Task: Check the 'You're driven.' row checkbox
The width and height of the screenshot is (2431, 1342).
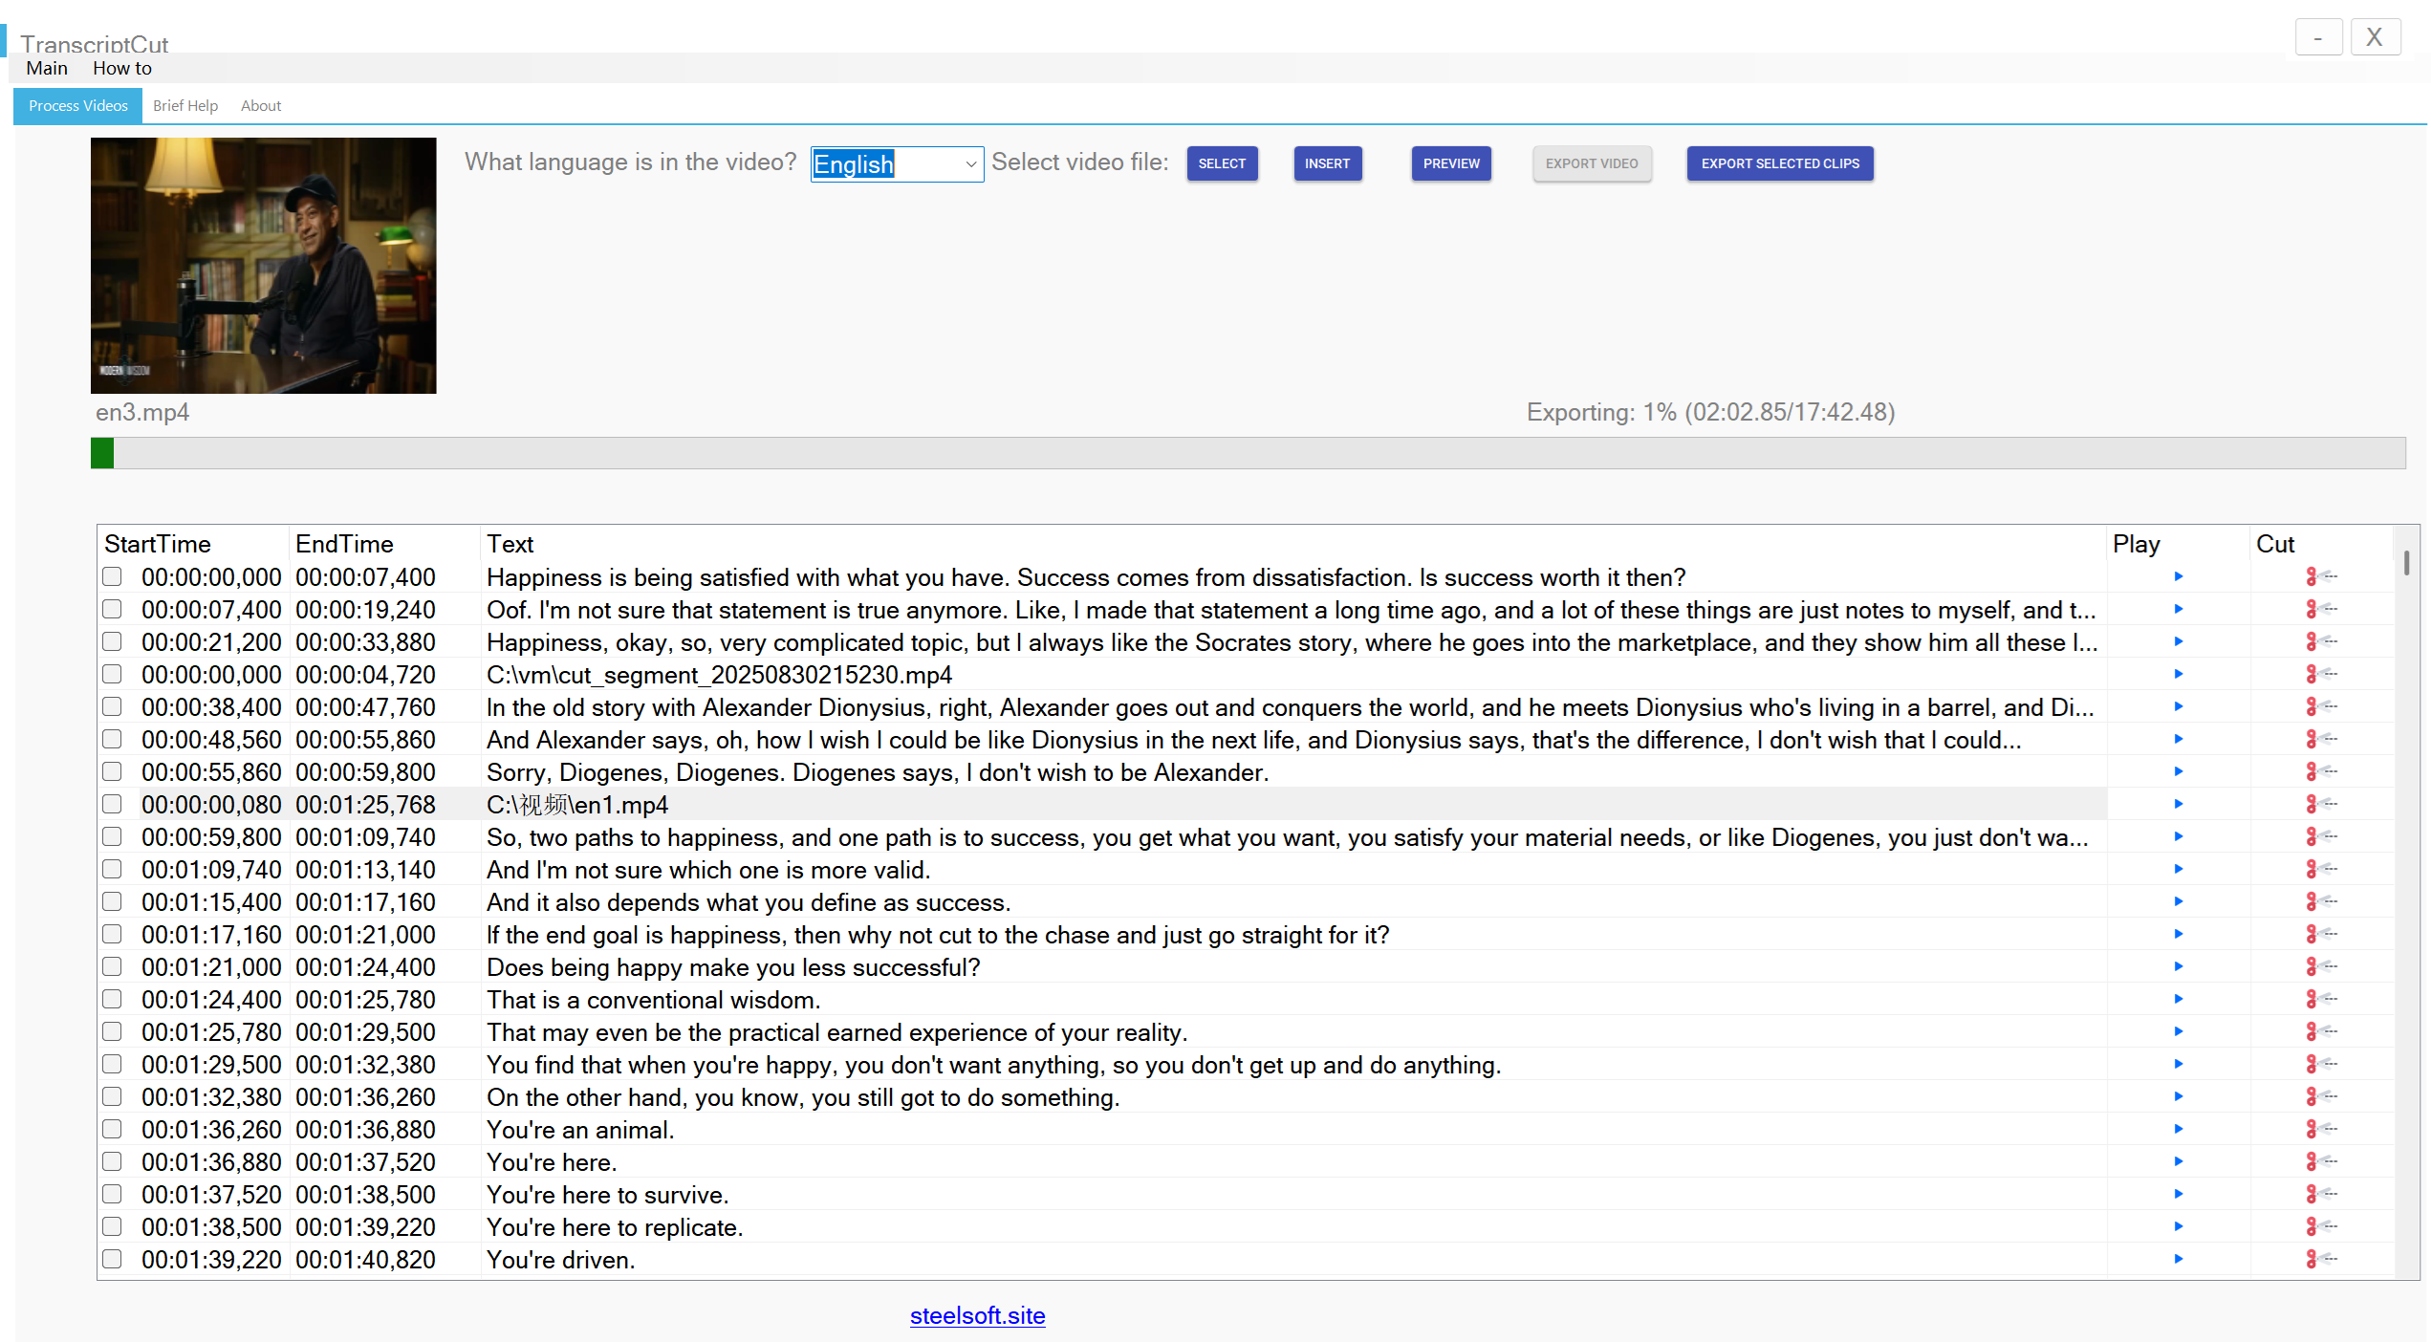Action: coord(113,1259)
